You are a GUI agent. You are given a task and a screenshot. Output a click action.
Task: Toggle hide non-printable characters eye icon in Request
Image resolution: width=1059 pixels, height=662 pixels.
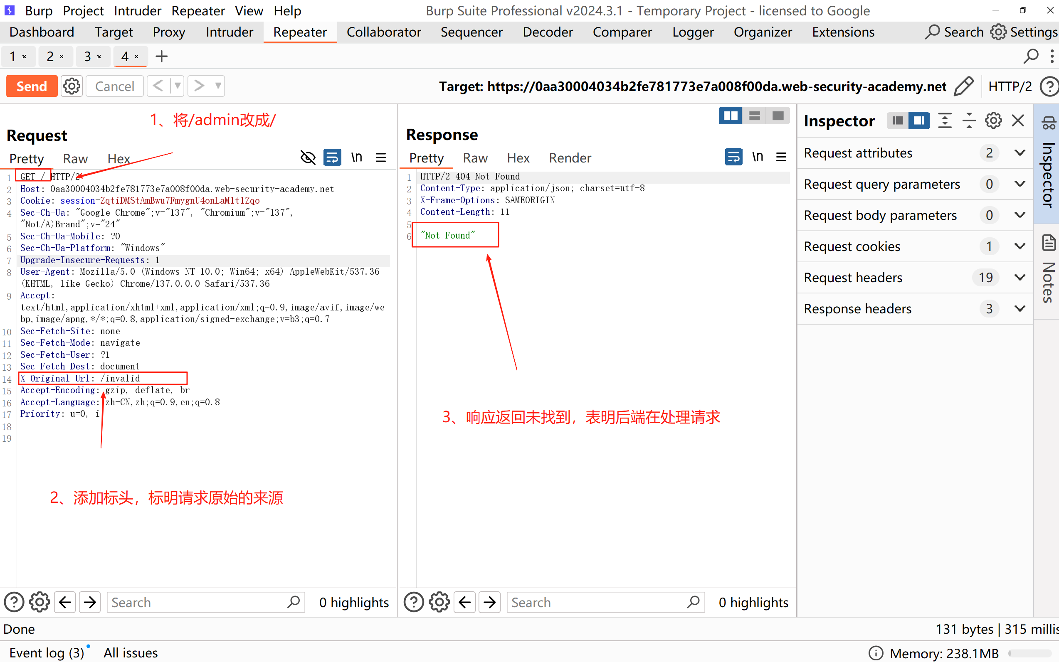(x=308, y=157)
